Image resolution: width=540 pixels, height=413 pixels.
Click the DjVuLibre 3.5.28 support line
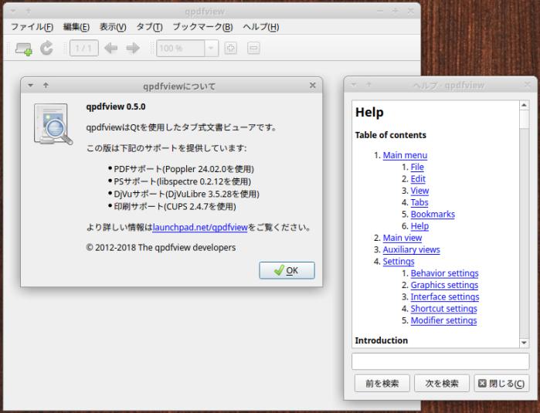(186, 194)
